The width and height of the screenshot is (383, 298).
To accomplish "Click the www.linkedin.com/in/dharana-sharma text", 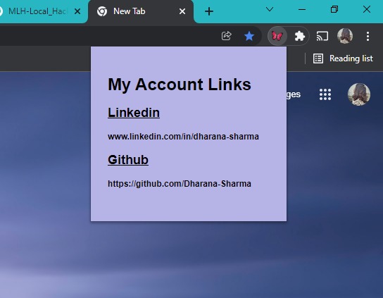I will click(x=183, y=137).
